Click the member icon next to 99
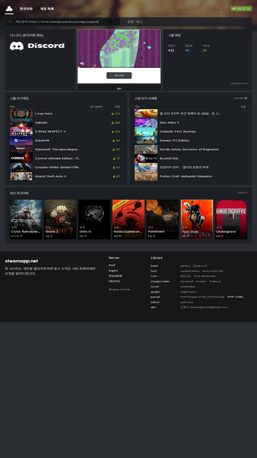 tap(114, 141)
